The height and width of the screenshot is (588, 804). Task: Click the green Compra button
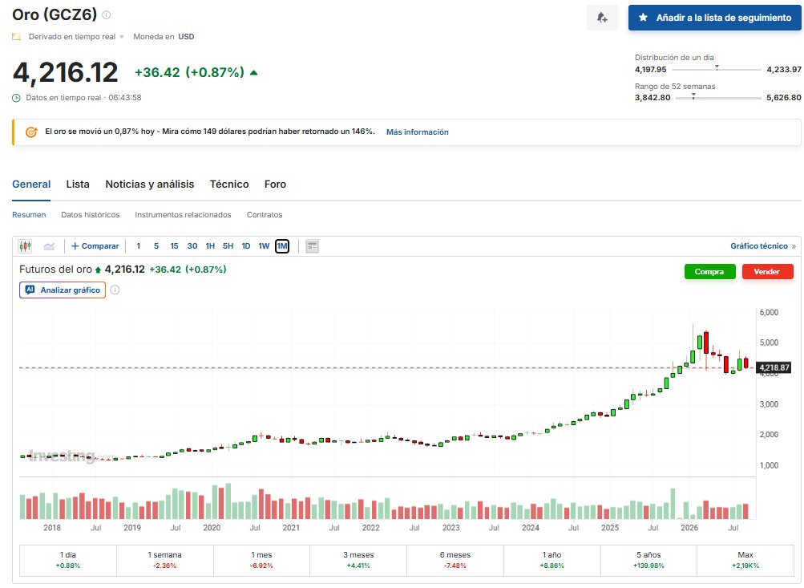coord(709,272)
